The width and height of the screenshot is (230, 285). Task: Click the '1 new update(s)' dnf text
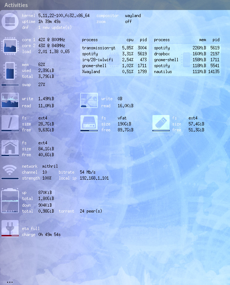[x=55, y=27]
